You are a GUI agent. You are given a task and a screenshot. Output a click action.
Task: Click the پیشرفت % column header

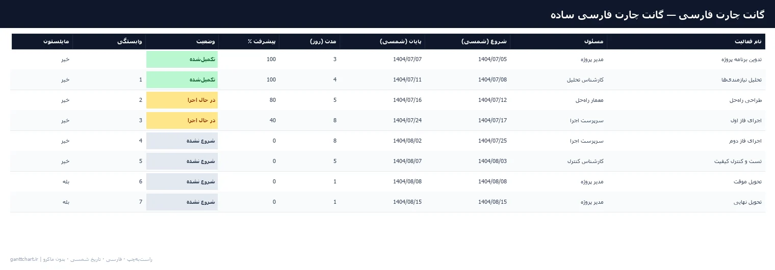point(249,41)
